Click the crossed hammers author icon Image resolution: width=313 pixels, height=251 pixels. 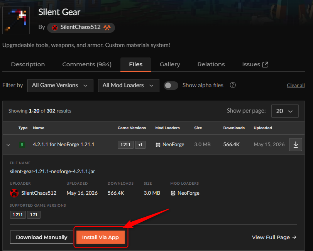(x=107, y=27)
